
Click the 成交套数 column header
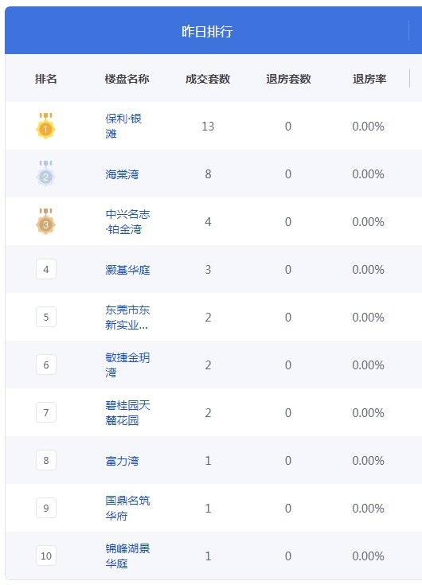tap(208, 79)
